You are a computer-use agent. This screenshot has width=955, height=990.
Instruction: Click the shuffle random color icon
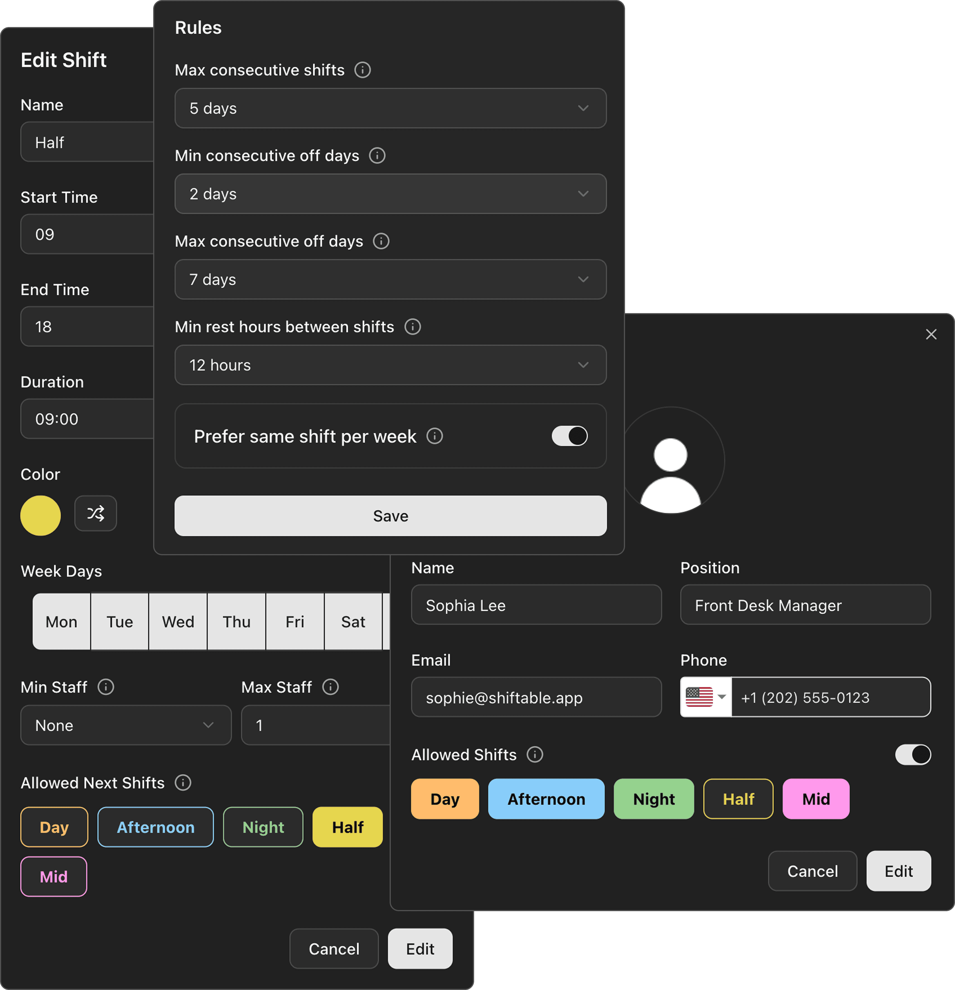[95, 514]
